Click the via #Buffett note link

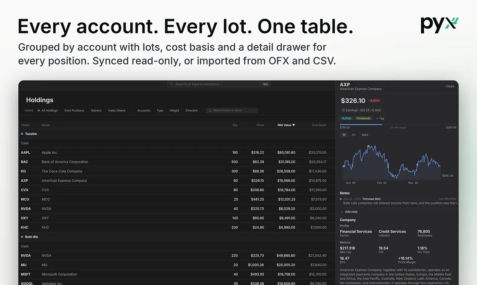coord(448,199)
